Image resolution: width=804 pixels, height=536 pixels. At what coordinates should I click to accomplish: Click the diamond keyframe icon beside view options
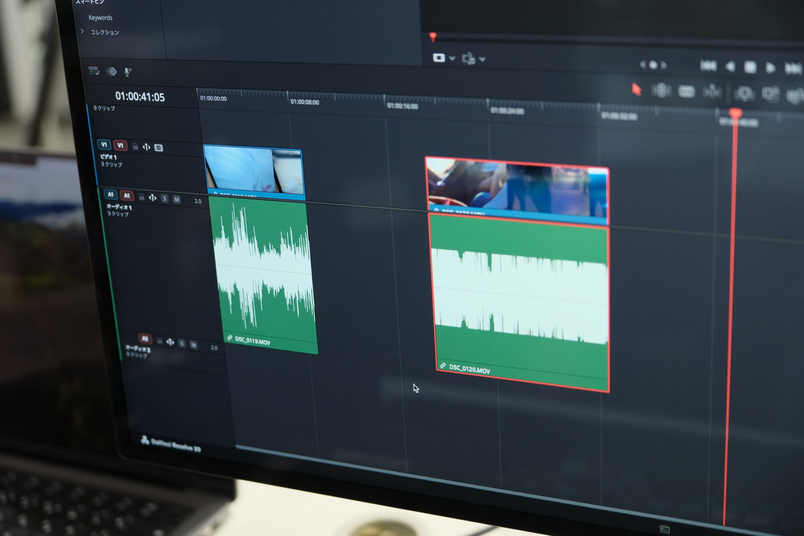[111, 71]
